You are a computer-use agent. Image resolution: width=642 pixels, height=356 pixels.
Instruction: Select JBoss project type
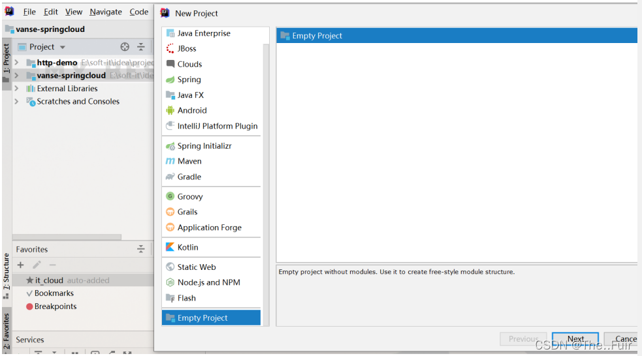click(211, 49)
